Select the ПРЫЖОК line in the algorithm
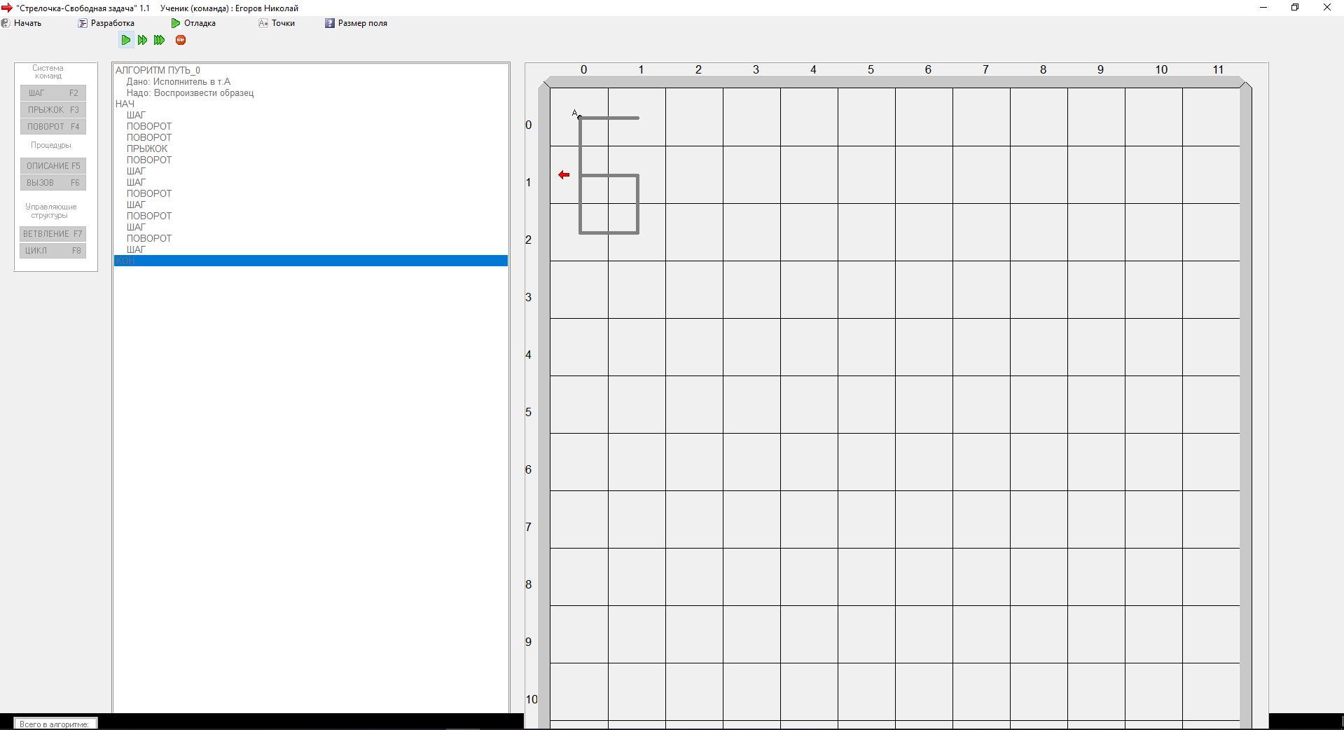Image resolution: width=1344 pixels, height=730 pixels. (x=147, y=149)
